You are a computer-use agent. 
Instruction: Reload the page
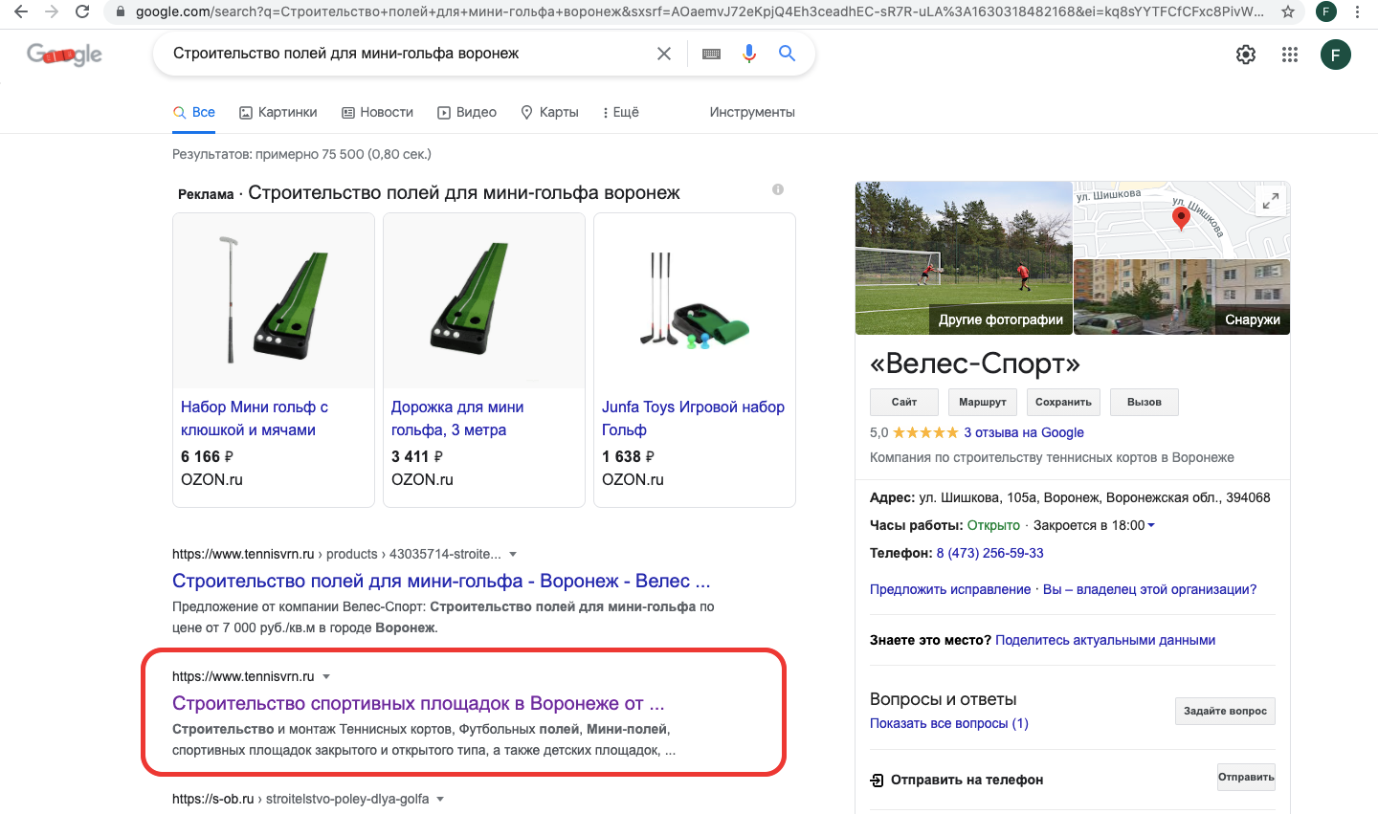click(82, 12)
